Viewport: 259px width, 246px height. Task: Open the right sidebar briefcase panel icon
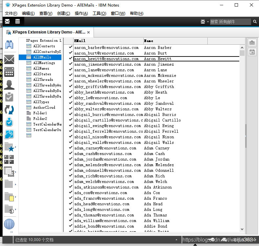[x=252, y=43]
